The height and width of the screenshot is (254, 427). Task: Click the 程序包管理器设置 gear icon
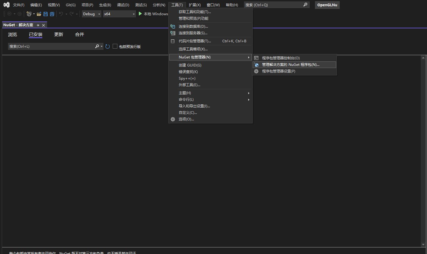(x=256, y=71)
